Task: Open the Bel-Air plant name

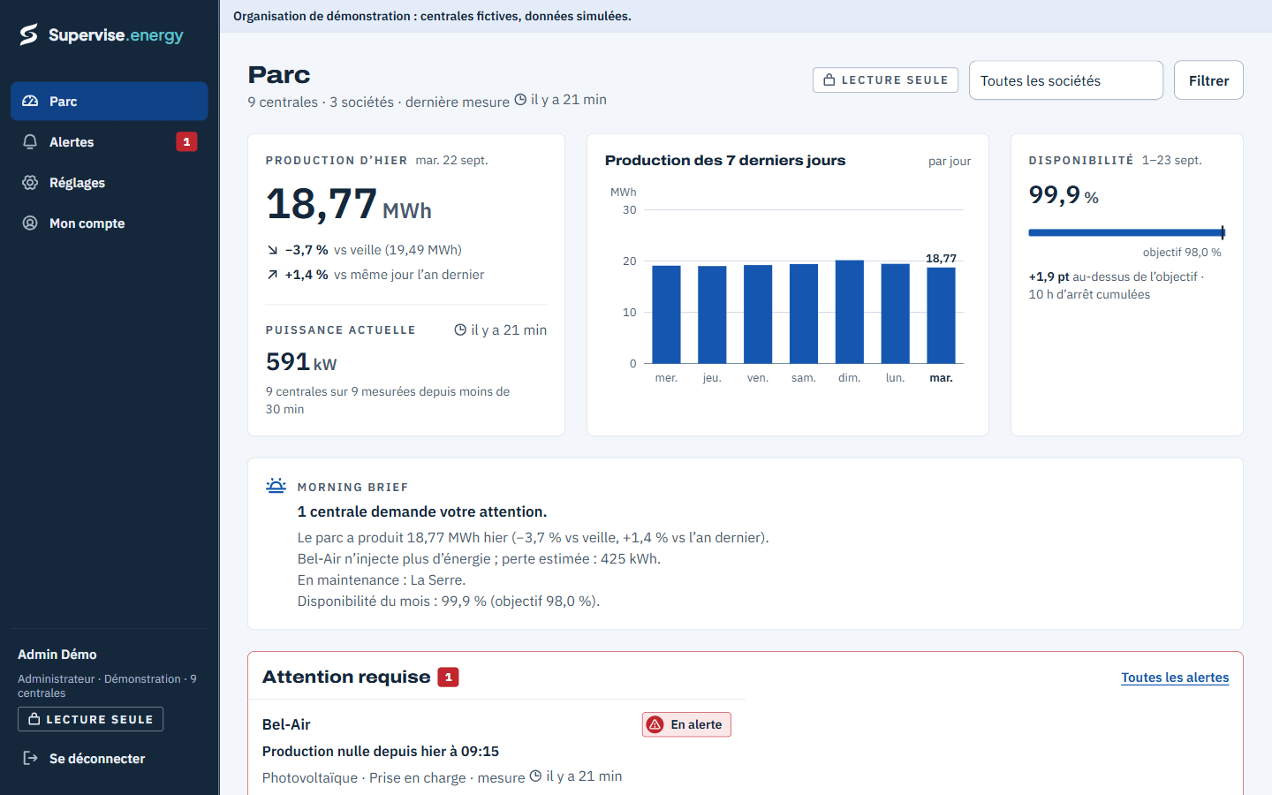Action: [286, 724]
